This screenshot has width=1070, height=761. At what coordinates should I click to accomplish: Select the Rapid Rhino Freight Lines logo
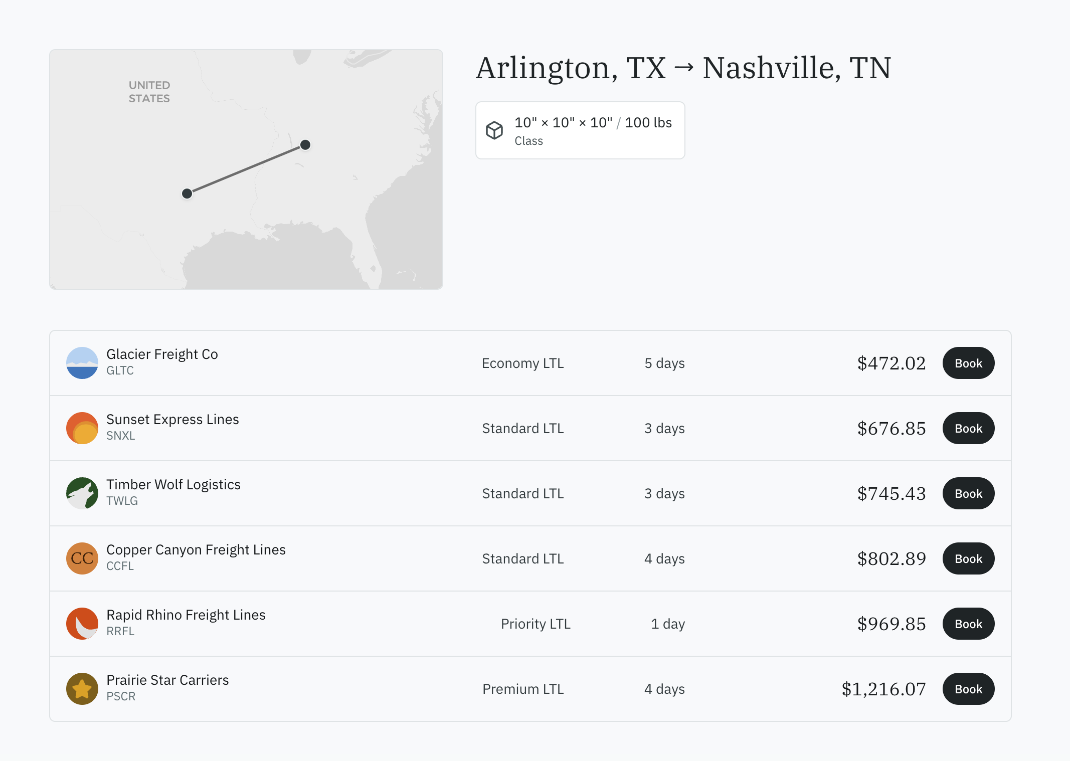pos(82,623)
